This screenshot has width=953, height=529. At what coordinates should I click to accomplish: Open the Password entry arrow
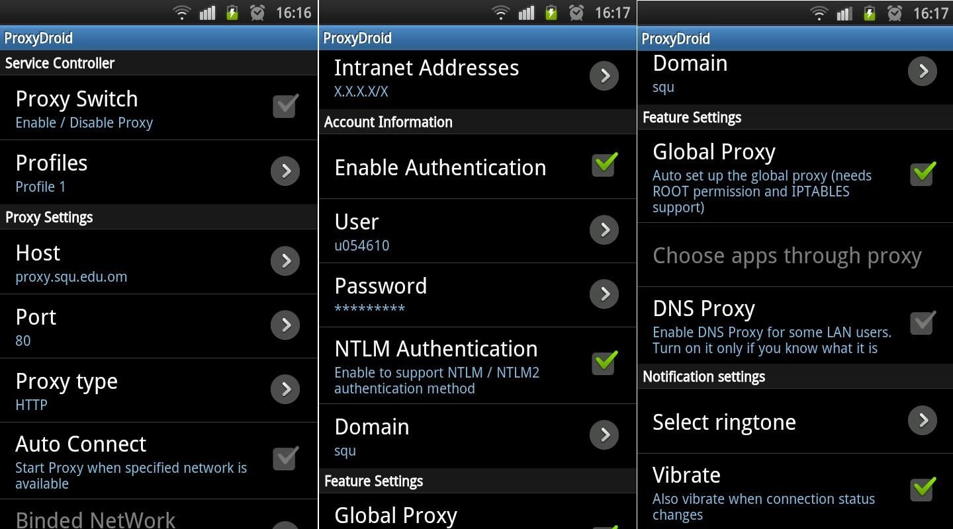pos(603,294)
